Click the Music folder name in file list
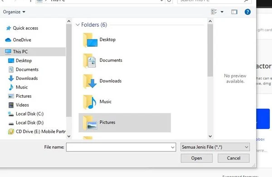Image resolution: width=272 pixels, height=177 pixels. tap(106, 102)
